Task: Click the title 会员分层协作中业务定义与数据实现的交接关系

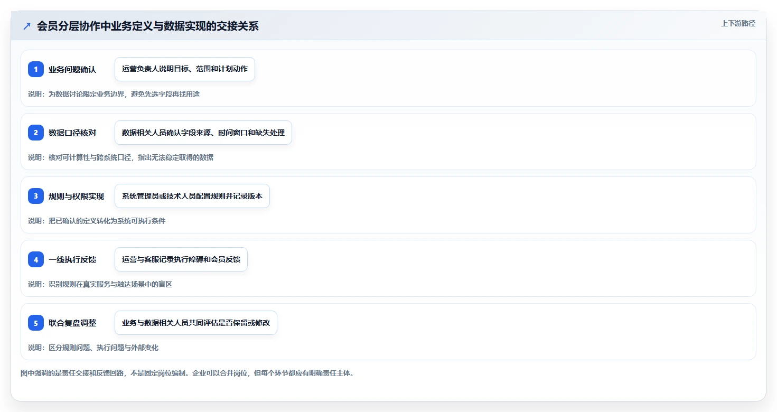Action: 148,26
